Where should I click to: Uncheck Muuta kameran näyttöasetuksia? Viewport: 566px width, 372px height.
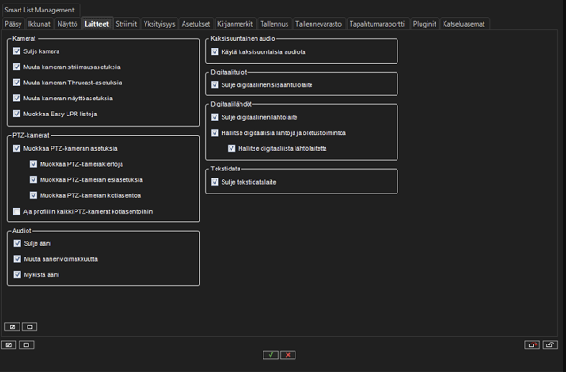[17, 98]
